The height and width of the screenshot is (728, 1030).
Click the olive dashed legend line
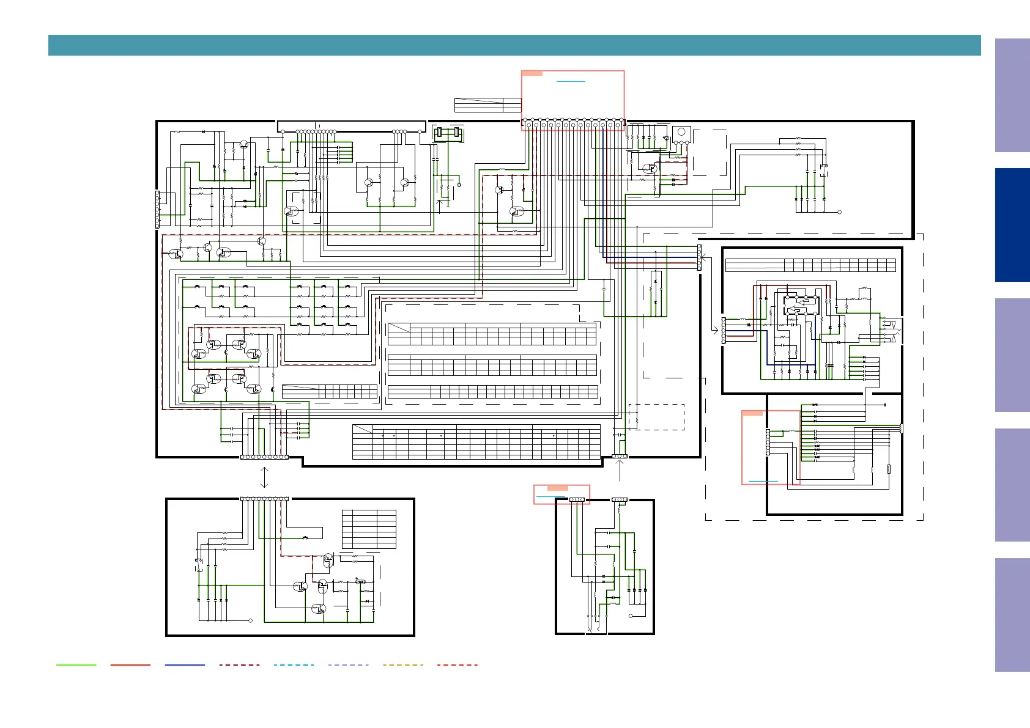point(403,665)
